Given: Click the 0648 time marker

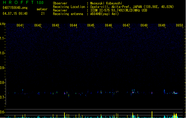Looking at the screenshot, I should pyautogui.click(x=144, y=25).
